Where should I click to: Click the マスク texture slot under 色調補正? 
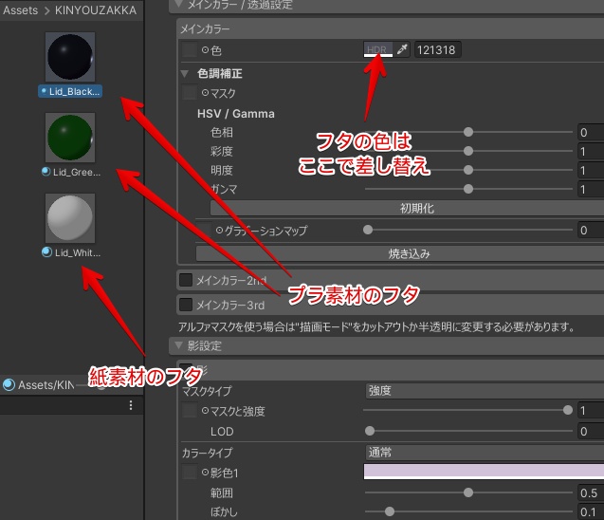point(190,92)
